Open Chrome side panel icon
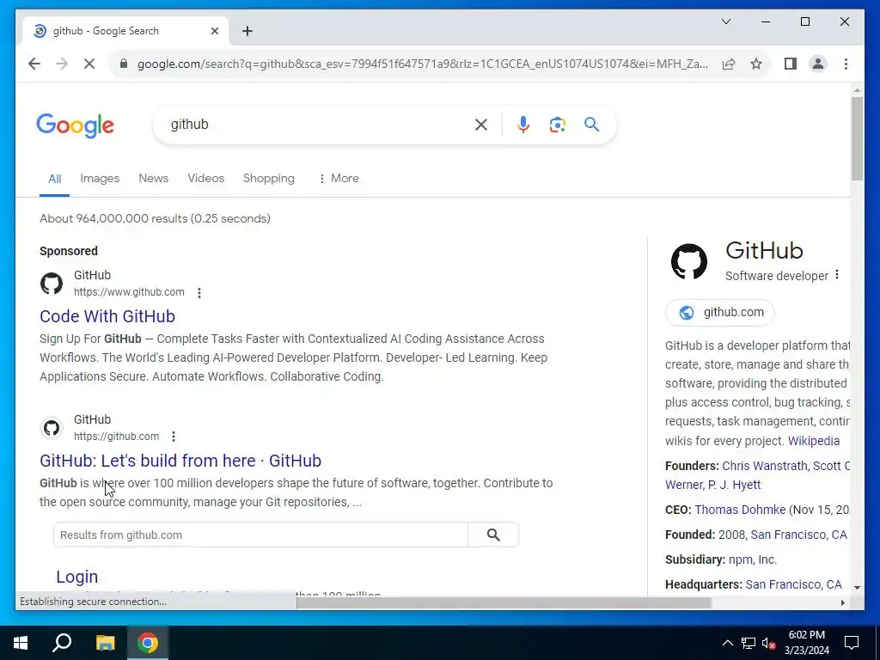 (791, 64)
